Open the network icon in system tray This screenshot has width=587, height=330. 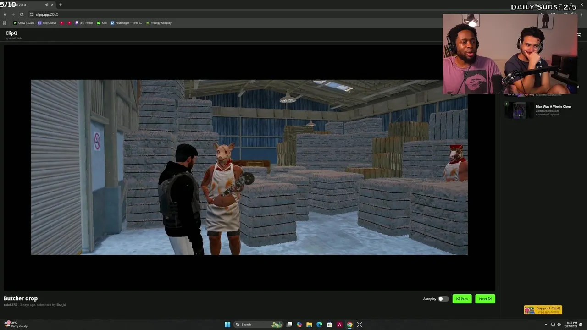pyautogui.click(x=553, y=324)
